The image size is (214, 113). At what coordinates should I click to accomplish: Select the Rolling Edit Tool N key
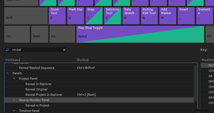149,16
